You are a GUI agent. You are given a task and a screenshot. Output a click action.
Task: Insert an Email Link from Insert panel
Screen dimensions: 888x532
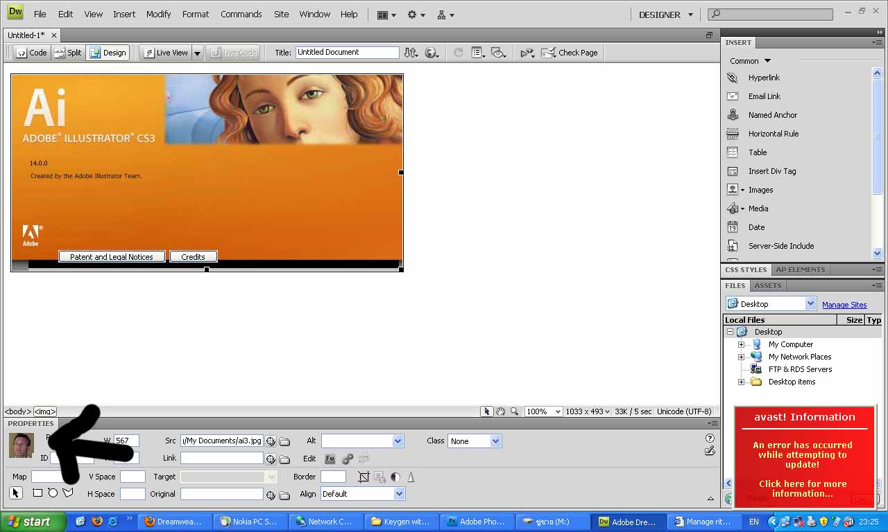pyautogui.click(x=765, y=96)
